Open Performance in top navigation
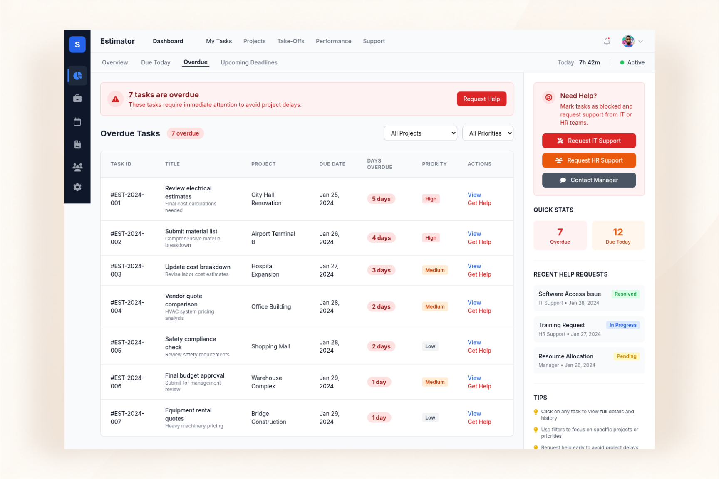 [334, 41]
